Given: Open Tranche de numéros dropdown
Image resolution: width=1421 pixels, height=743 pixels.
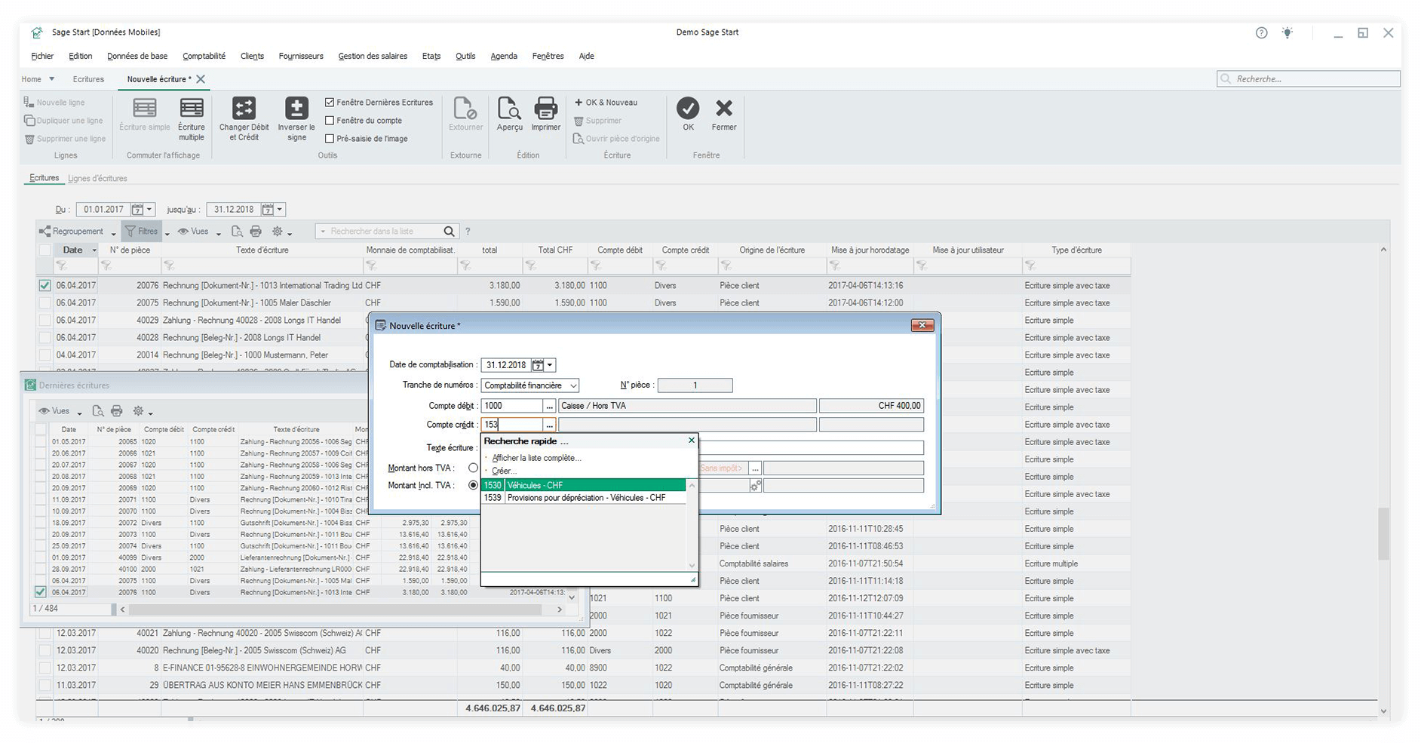Looking at the screenshot, I should 573,385.
